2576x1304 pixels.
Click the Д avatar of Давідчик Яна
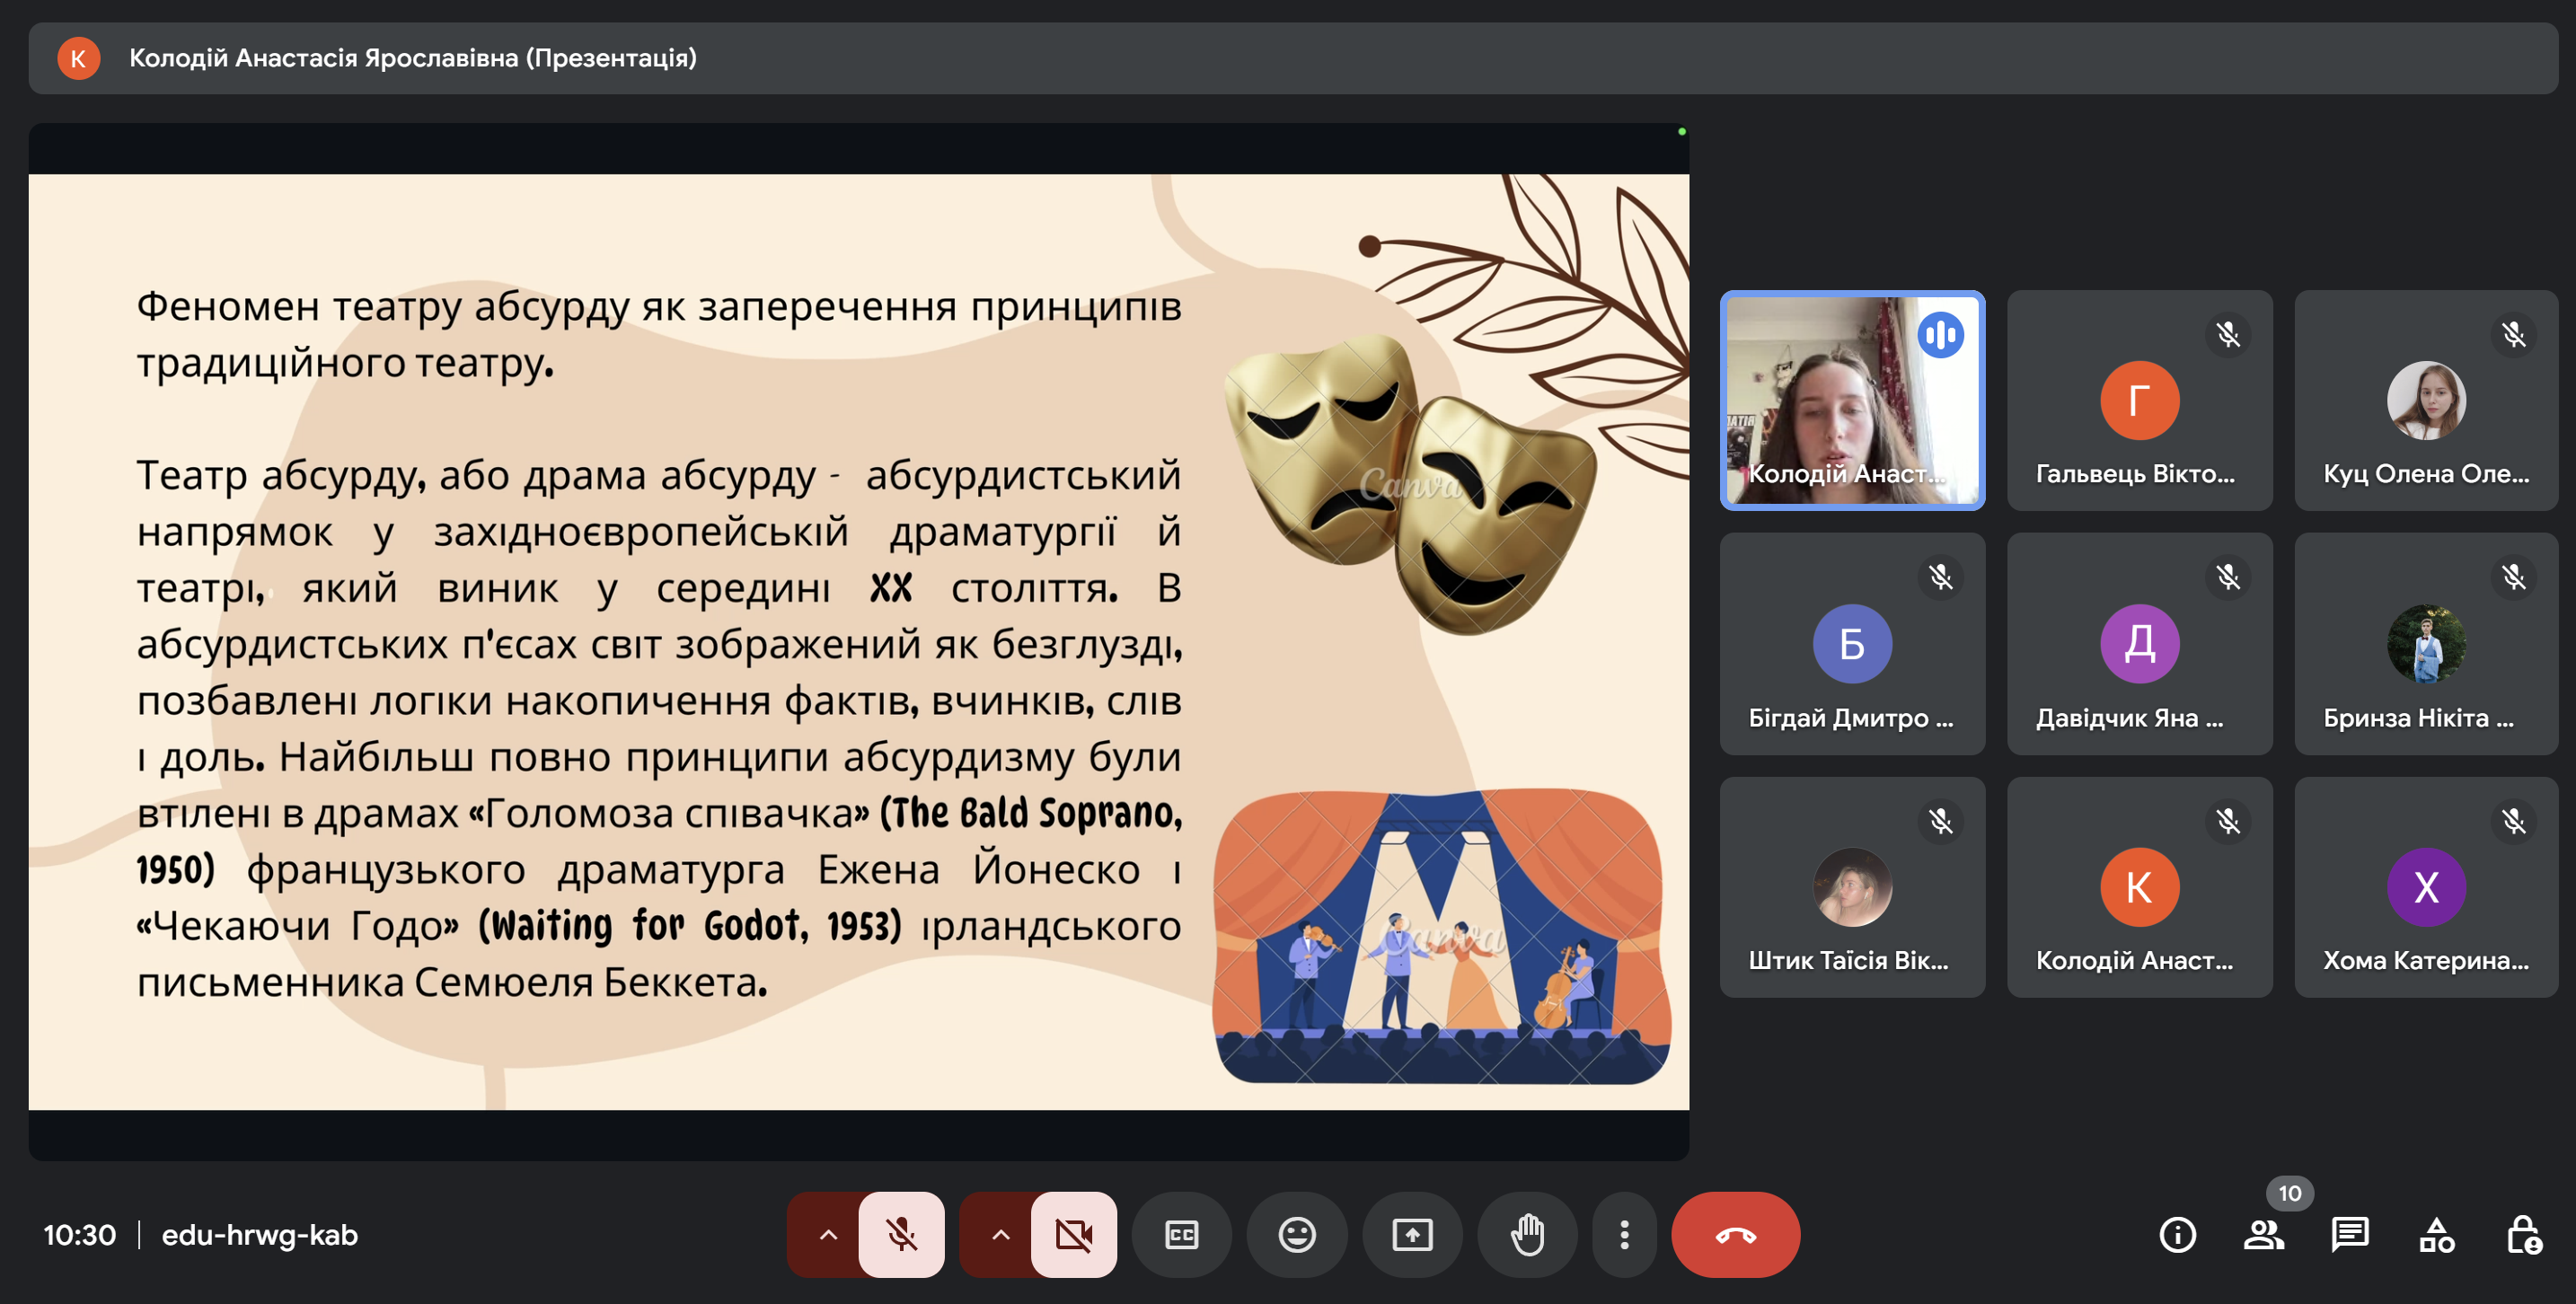2139,644
